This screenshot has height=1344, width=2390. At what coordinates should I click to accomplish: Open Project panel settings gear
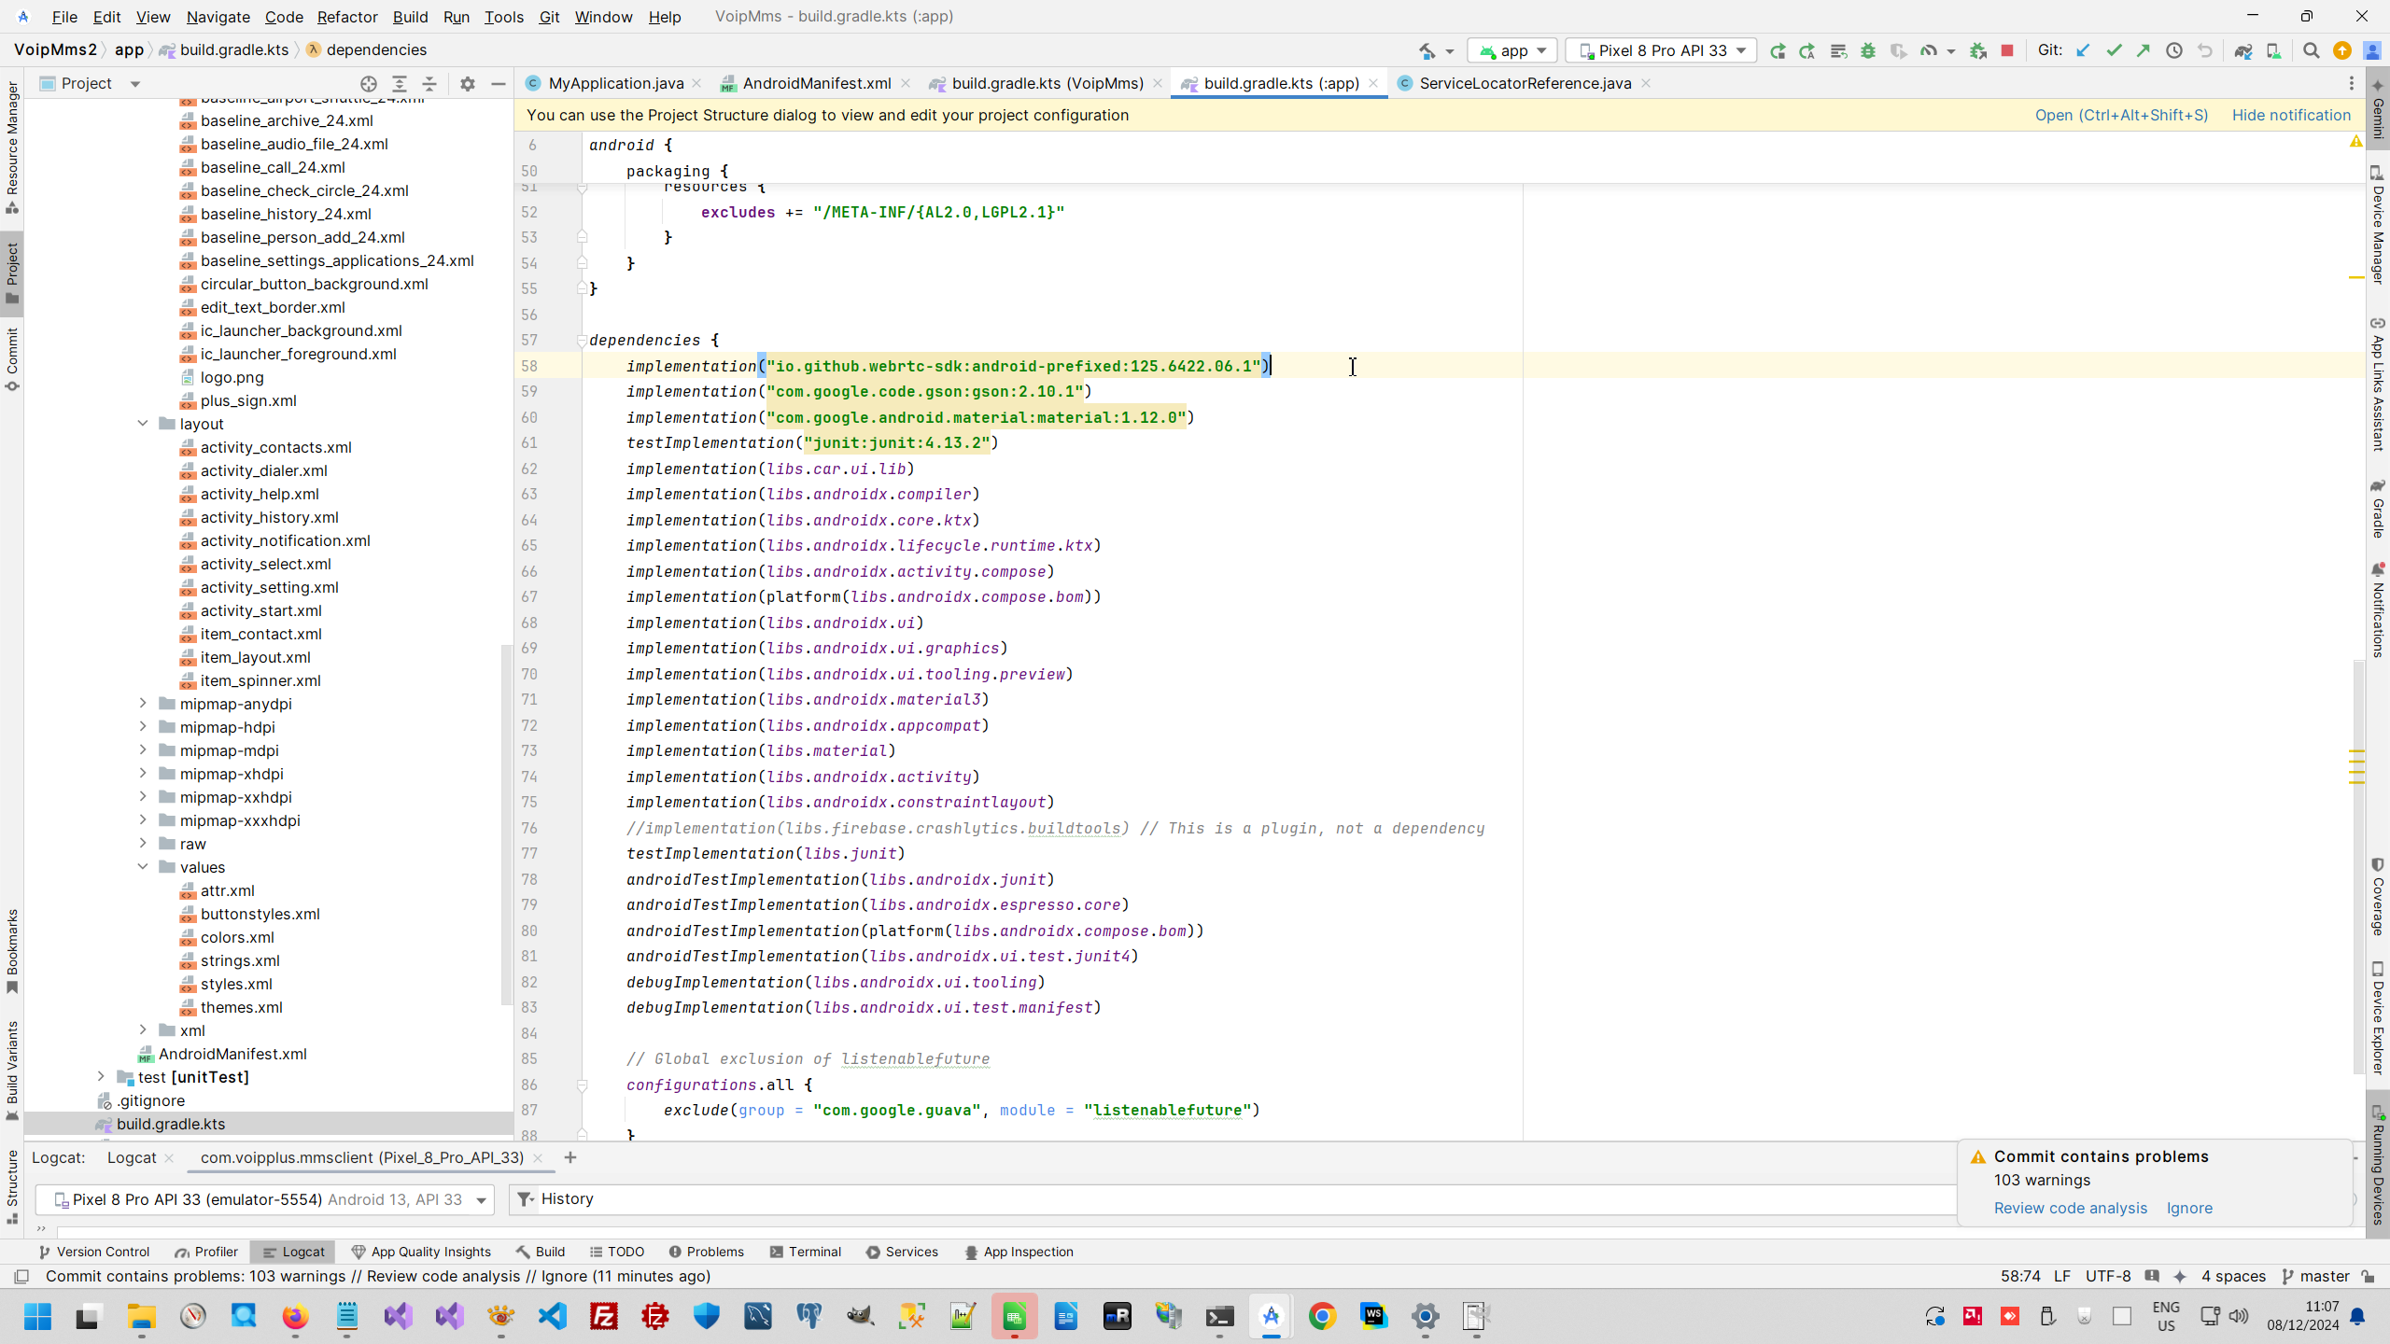(x=468, y=83)
